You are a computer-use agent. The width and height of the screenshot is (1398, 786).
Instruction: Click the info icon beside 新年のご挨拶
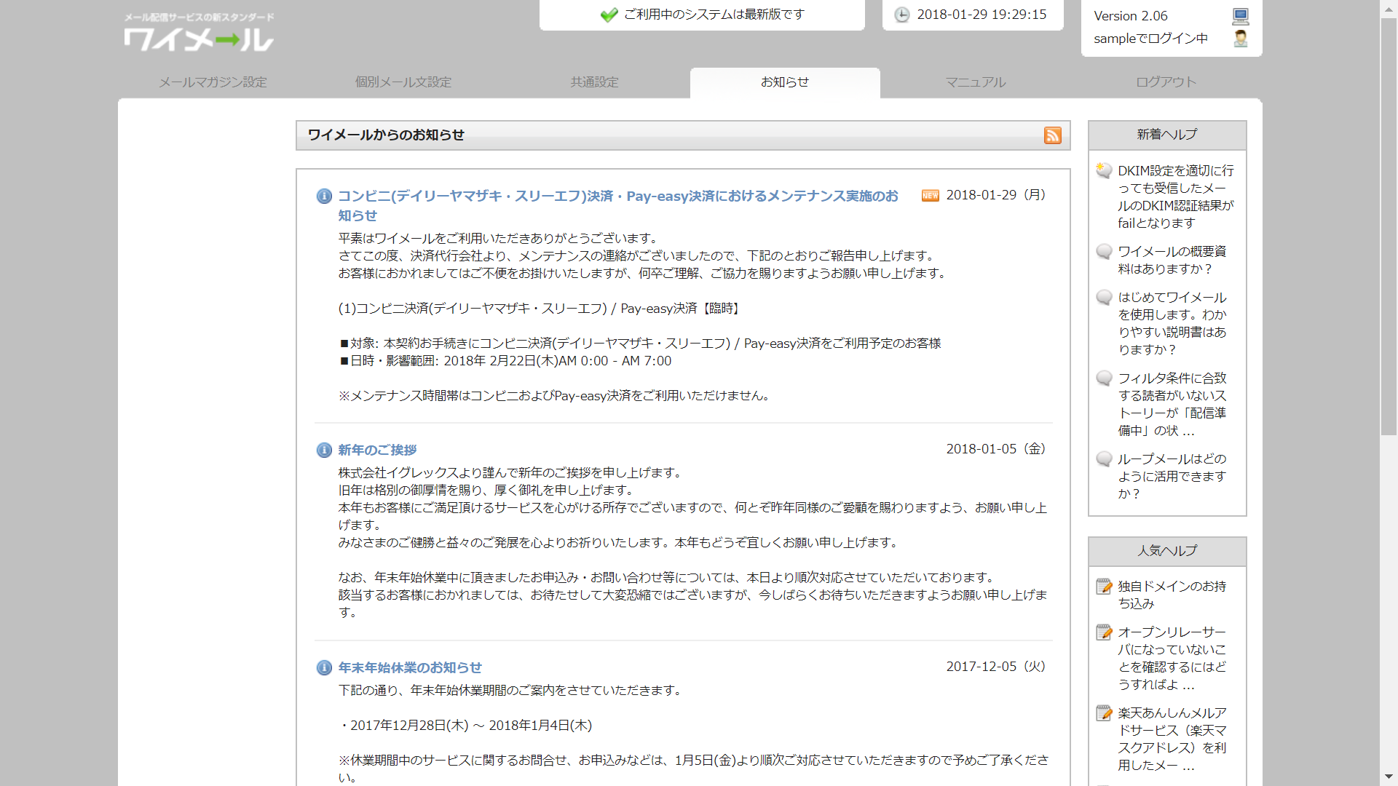pyautogui.click(x=324, y=450)
